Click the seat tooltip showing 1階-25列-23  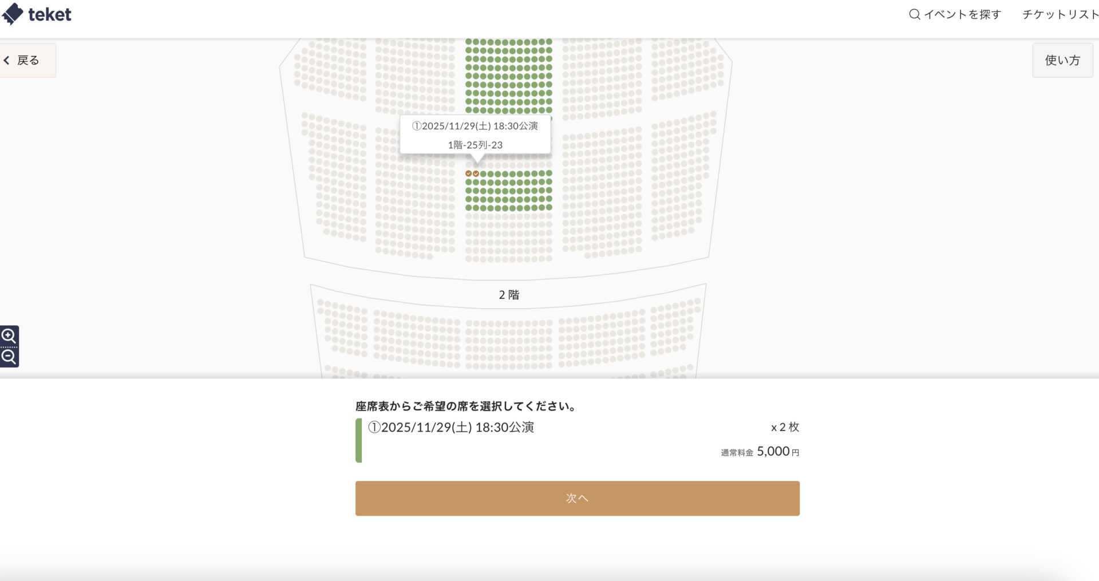click(x=475, y=135)
